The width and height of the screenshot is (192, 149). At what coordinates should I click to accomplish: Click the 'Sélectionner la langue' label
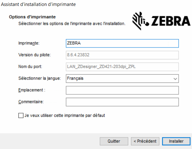(38, 78)
